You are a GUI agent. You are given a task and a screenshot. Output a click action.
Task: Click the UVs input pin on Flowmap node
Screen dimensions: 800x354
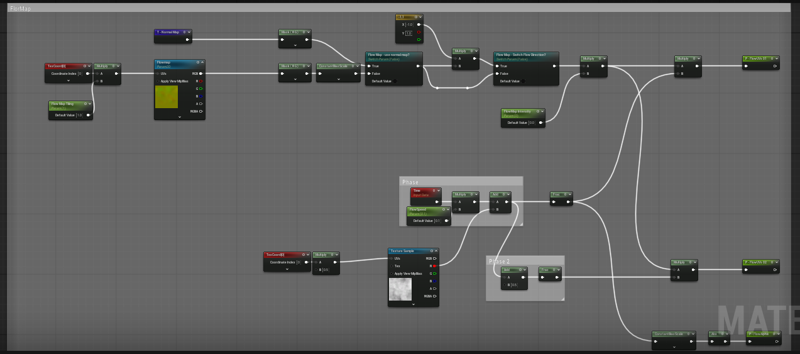pyautogui.click(x=158, y=74)
